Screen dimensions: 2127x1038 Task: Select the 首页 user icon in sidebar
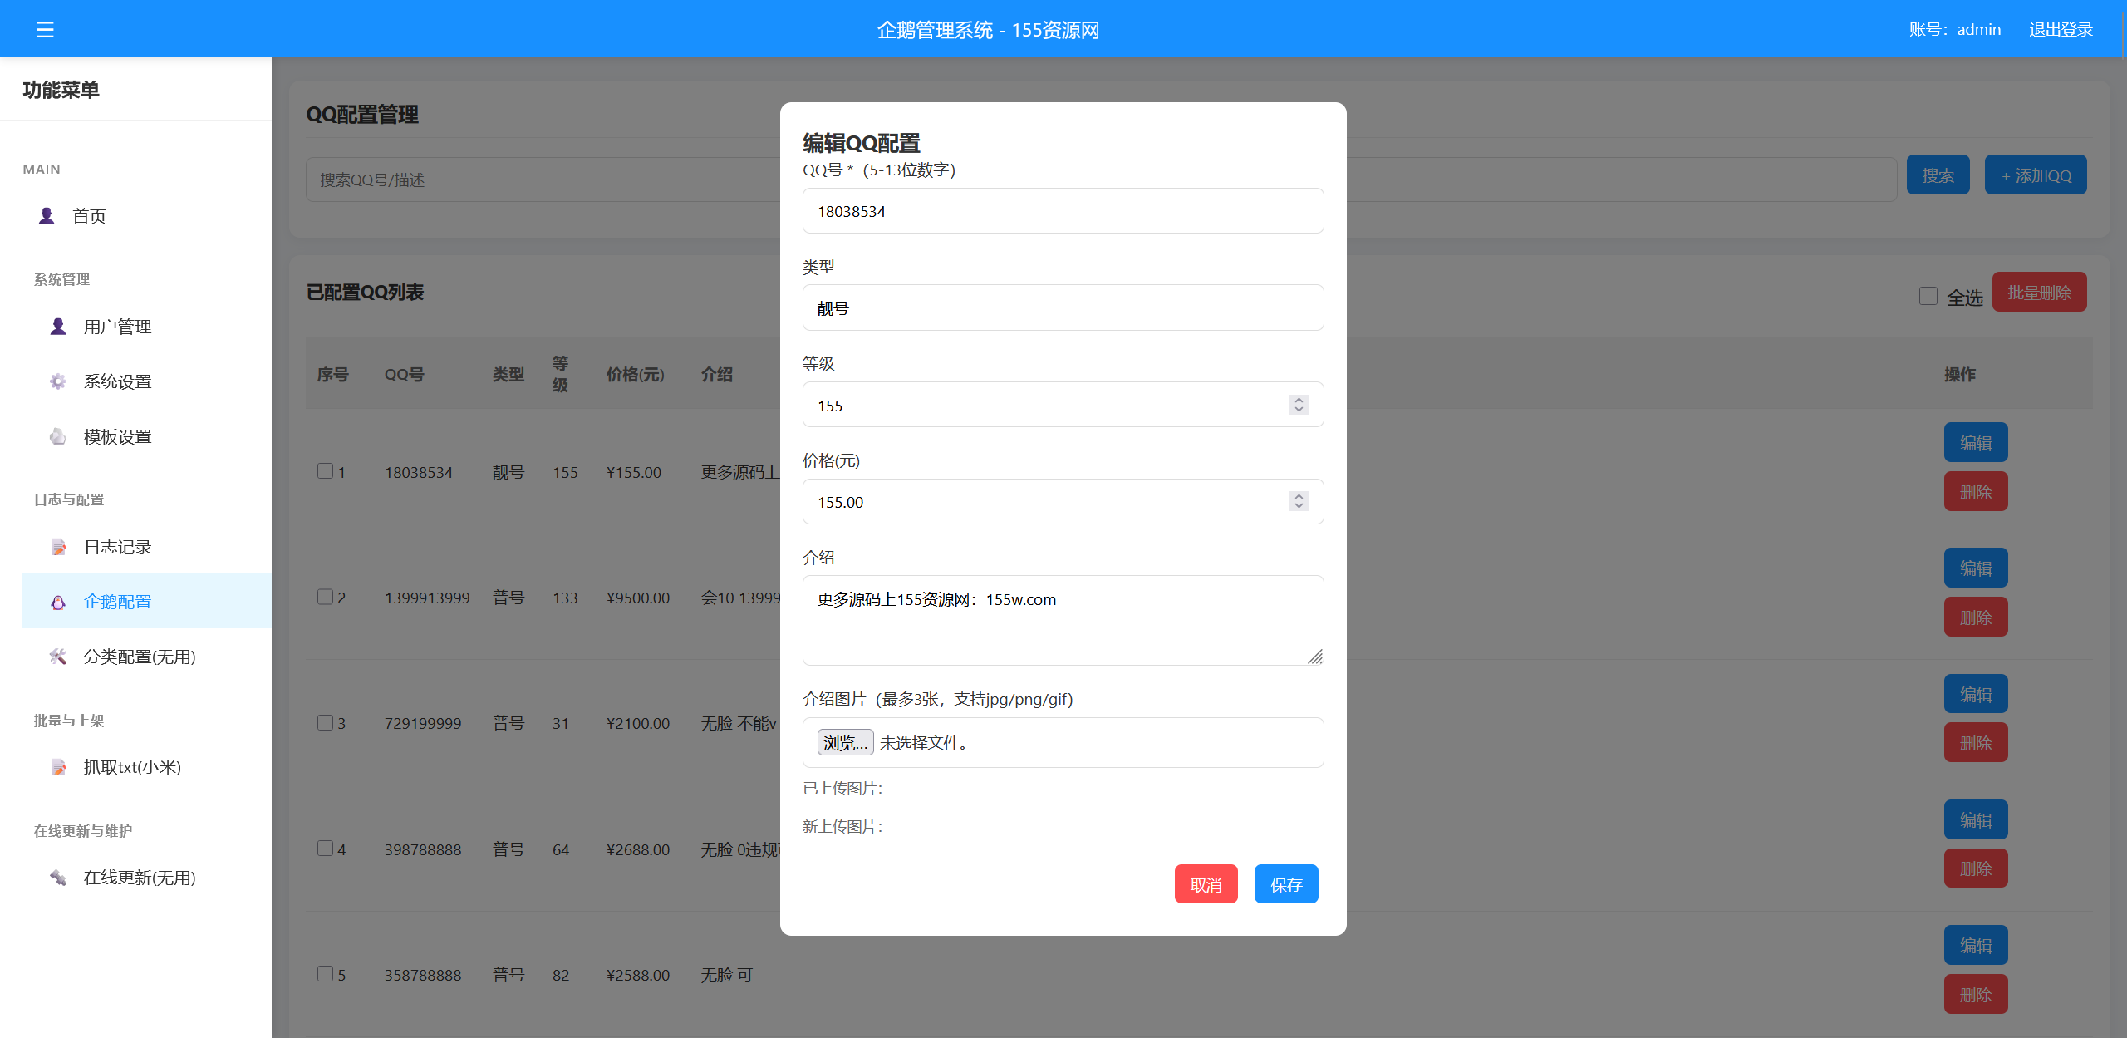[x=46, y=215]
